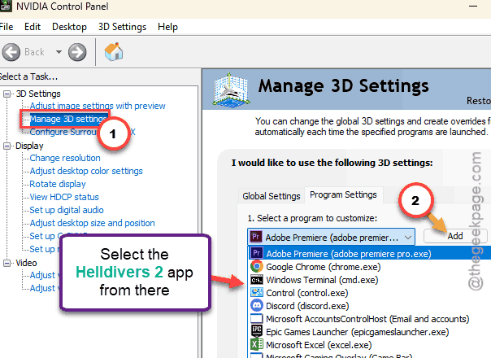Click the Adobe Premiere icon in the open list
The image size is (491, 358).
point(257,253)
